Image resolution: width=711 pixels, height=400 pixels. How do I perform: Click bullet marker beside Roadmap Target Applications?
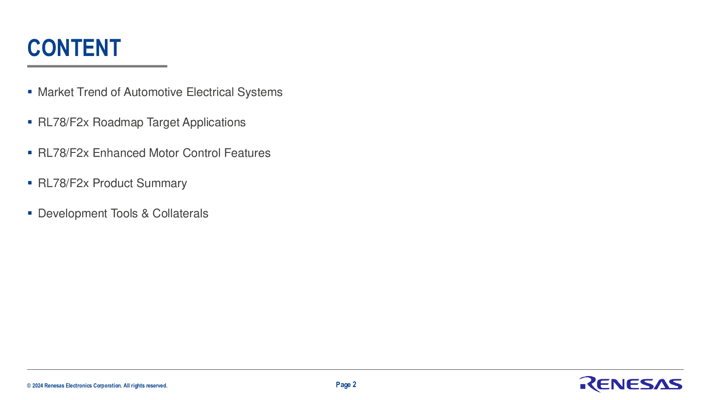pos(30,122)
